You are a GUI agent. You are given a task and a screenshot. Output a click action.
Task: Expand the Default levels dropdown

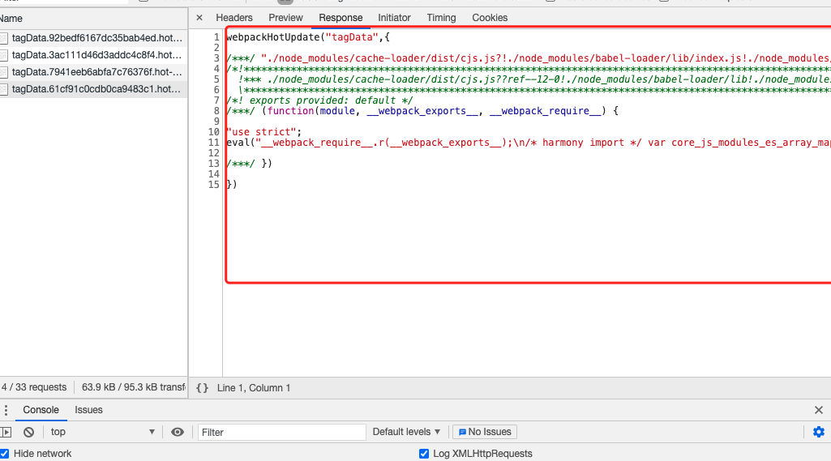(406, 433)
